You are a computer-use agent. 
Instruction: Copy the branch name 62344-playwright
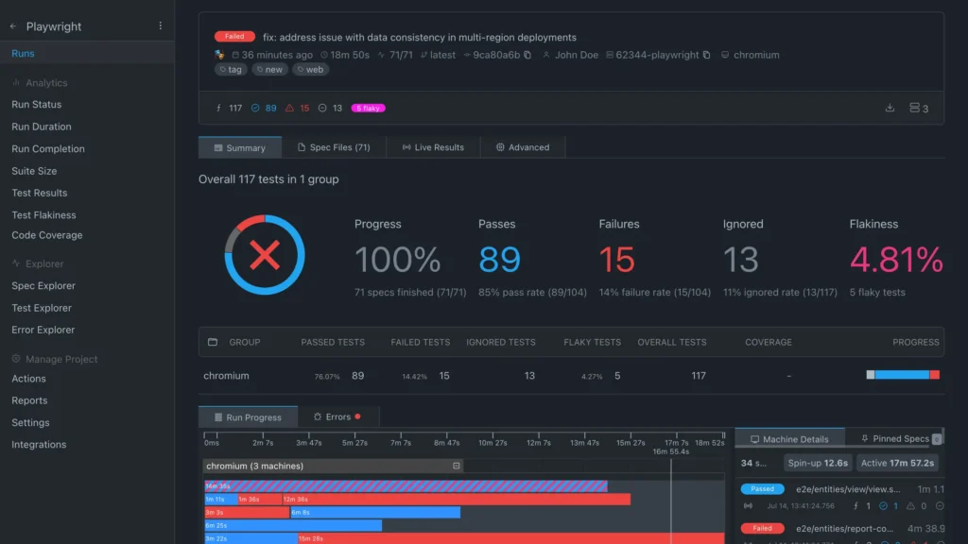pos(708,55)
